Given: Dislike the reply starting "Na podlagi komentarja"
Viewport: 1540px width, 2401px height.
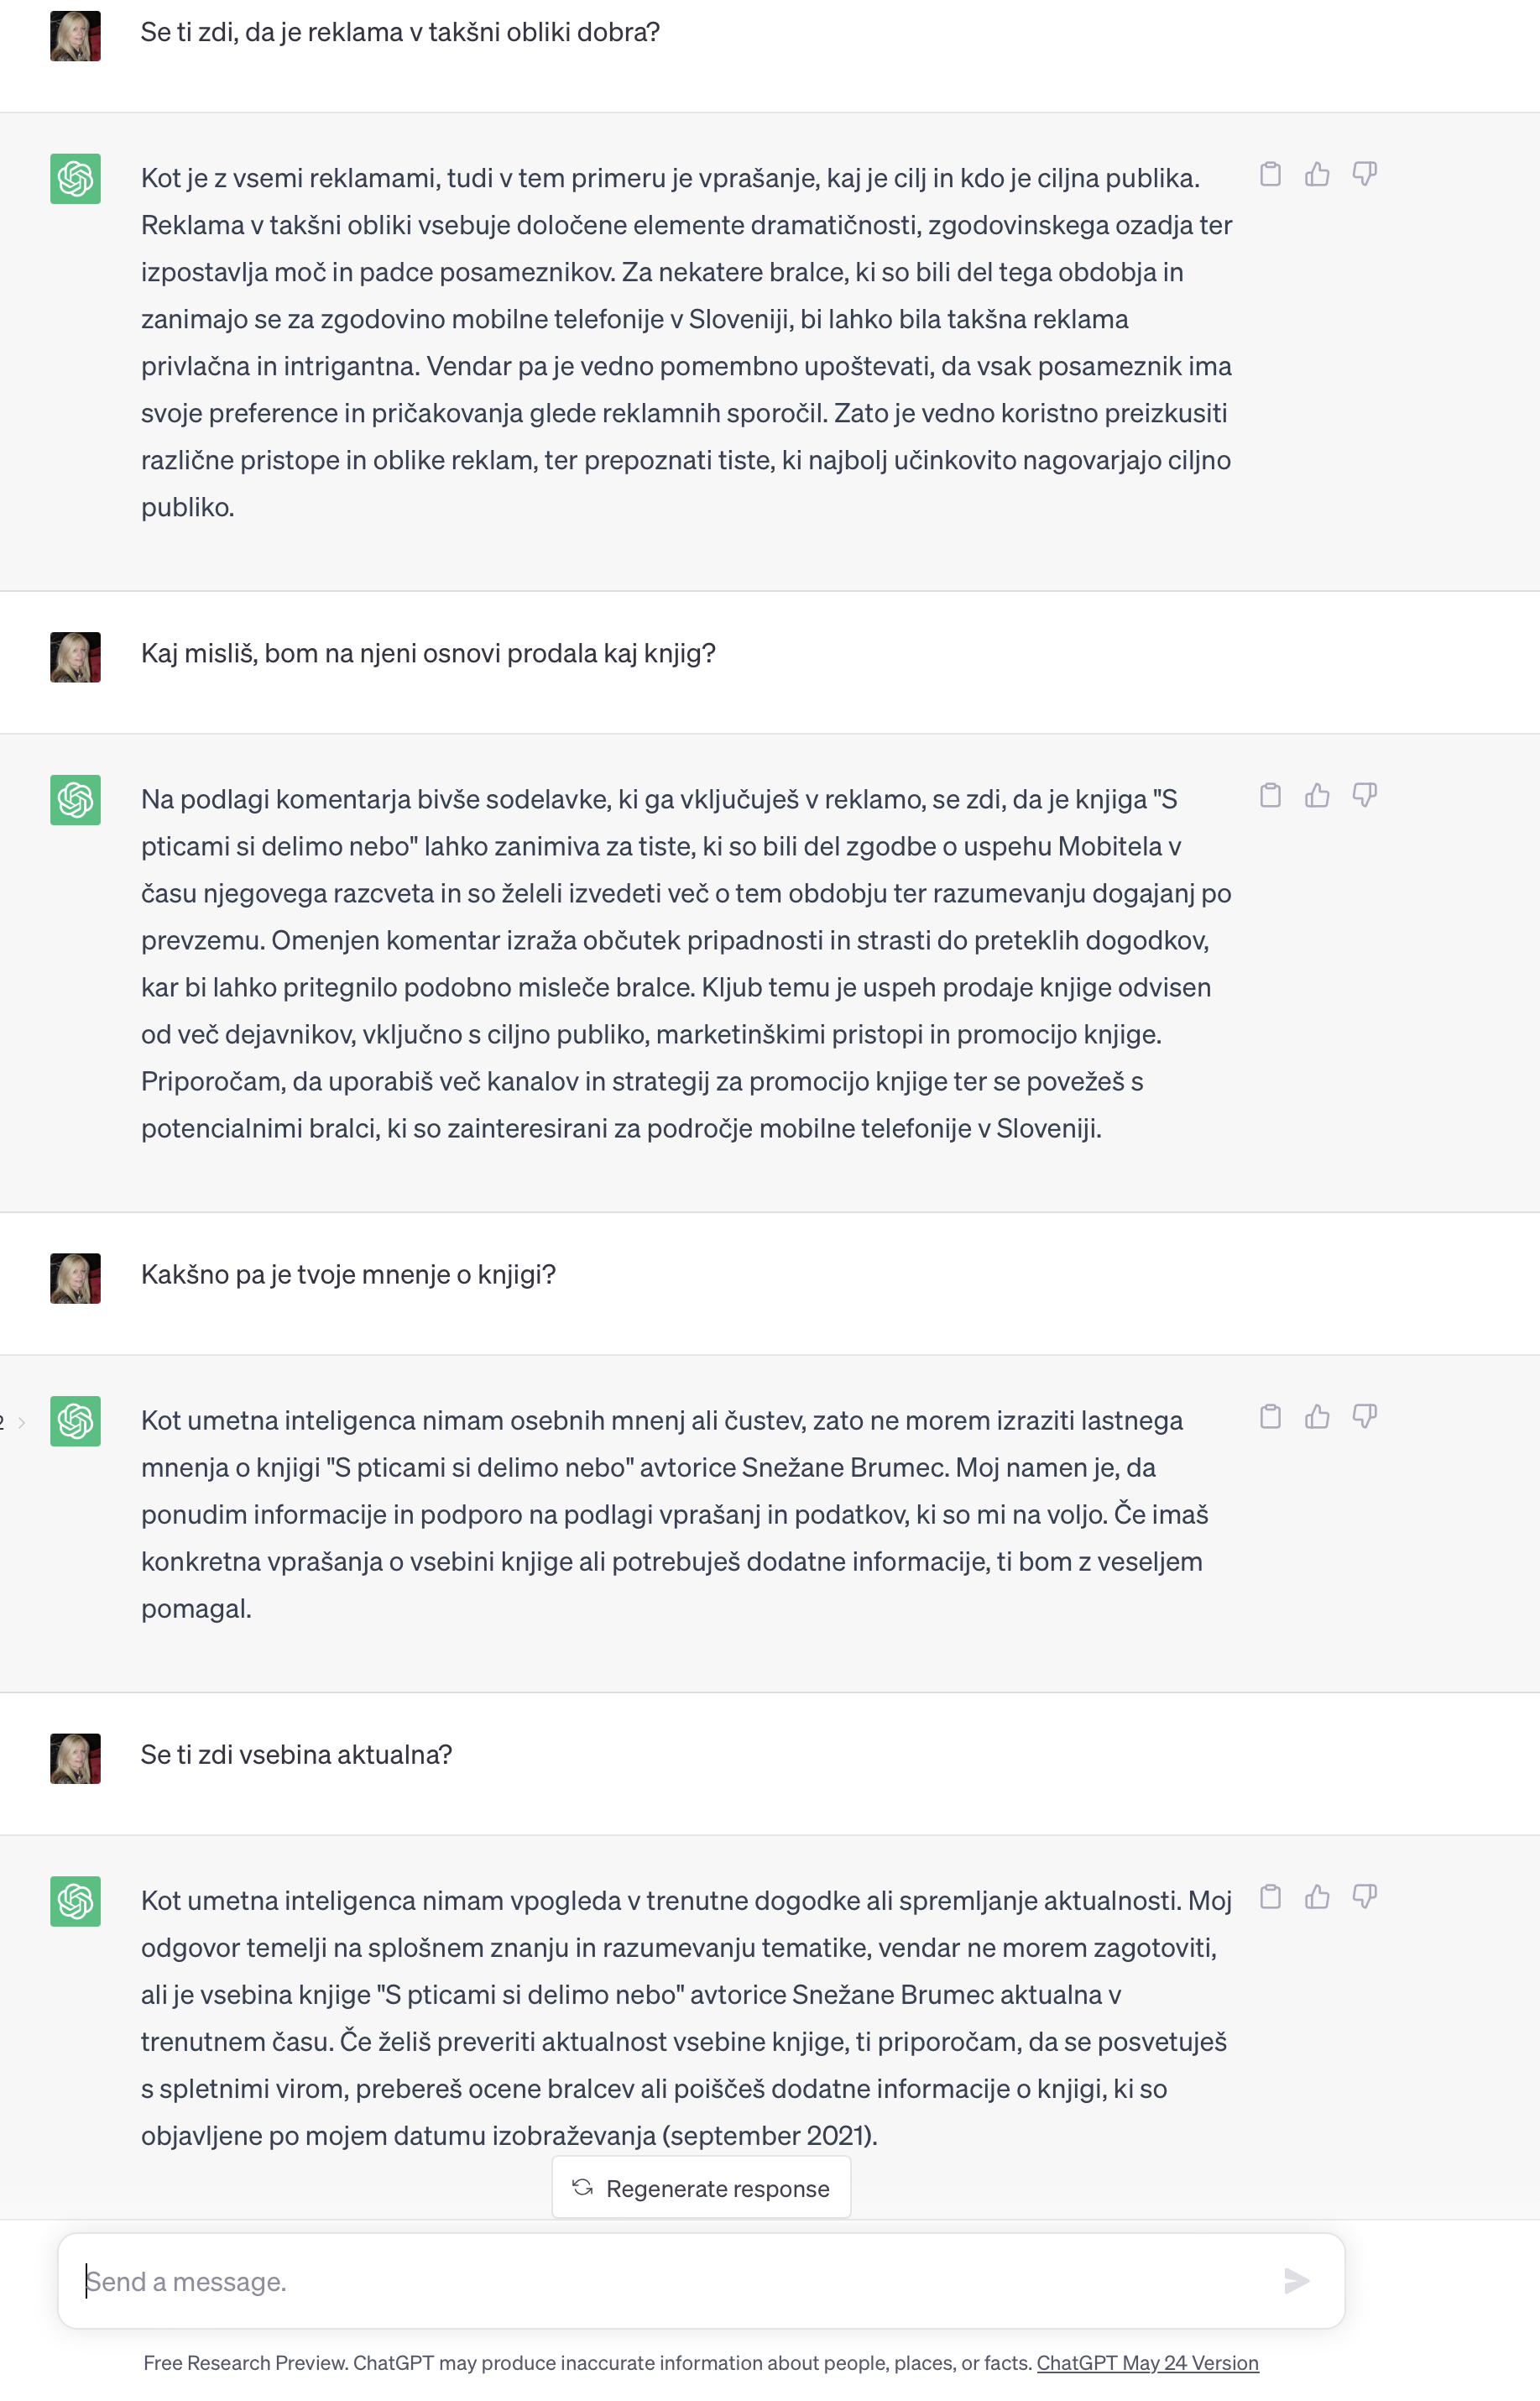Looking at the screenshot, I should click(x=1364, y=795).
